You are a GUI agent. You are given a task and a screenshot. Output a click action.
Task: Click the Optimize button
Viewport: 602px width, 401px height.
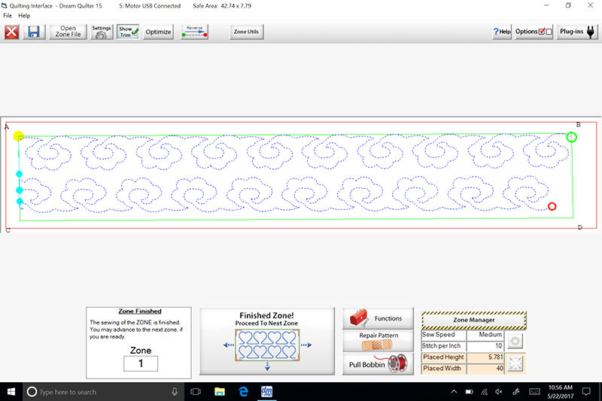159,32
